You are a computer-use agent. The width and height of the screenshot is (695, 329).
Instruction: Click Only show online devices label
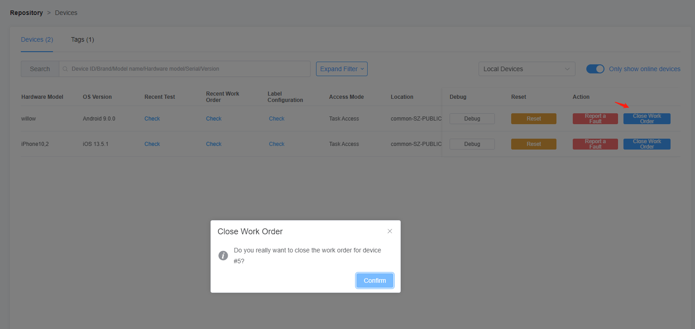[x=645, y=69]
